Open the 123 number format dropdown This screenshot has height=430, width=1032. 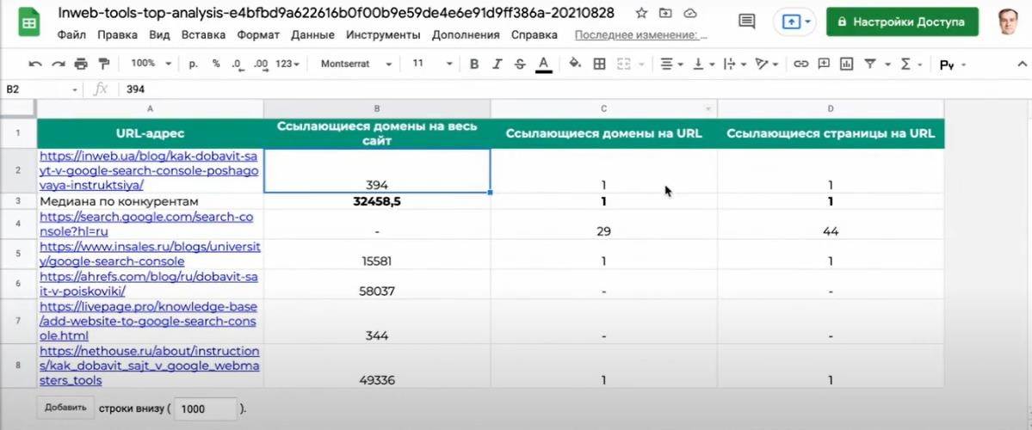(x=287, y=64)
